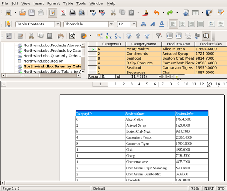Select Northwind.dbo.Quarterly Orders query

click(52, 56)
